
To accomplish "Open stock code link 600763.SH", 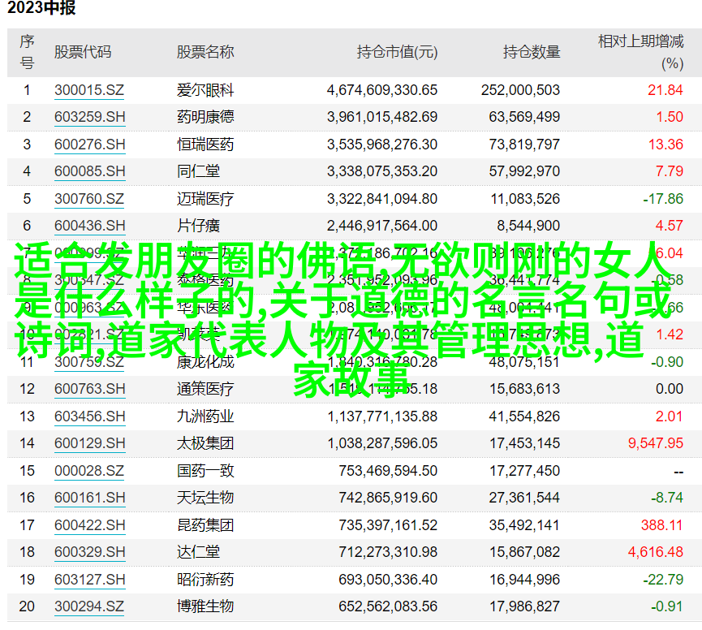I will coord(89,389).
